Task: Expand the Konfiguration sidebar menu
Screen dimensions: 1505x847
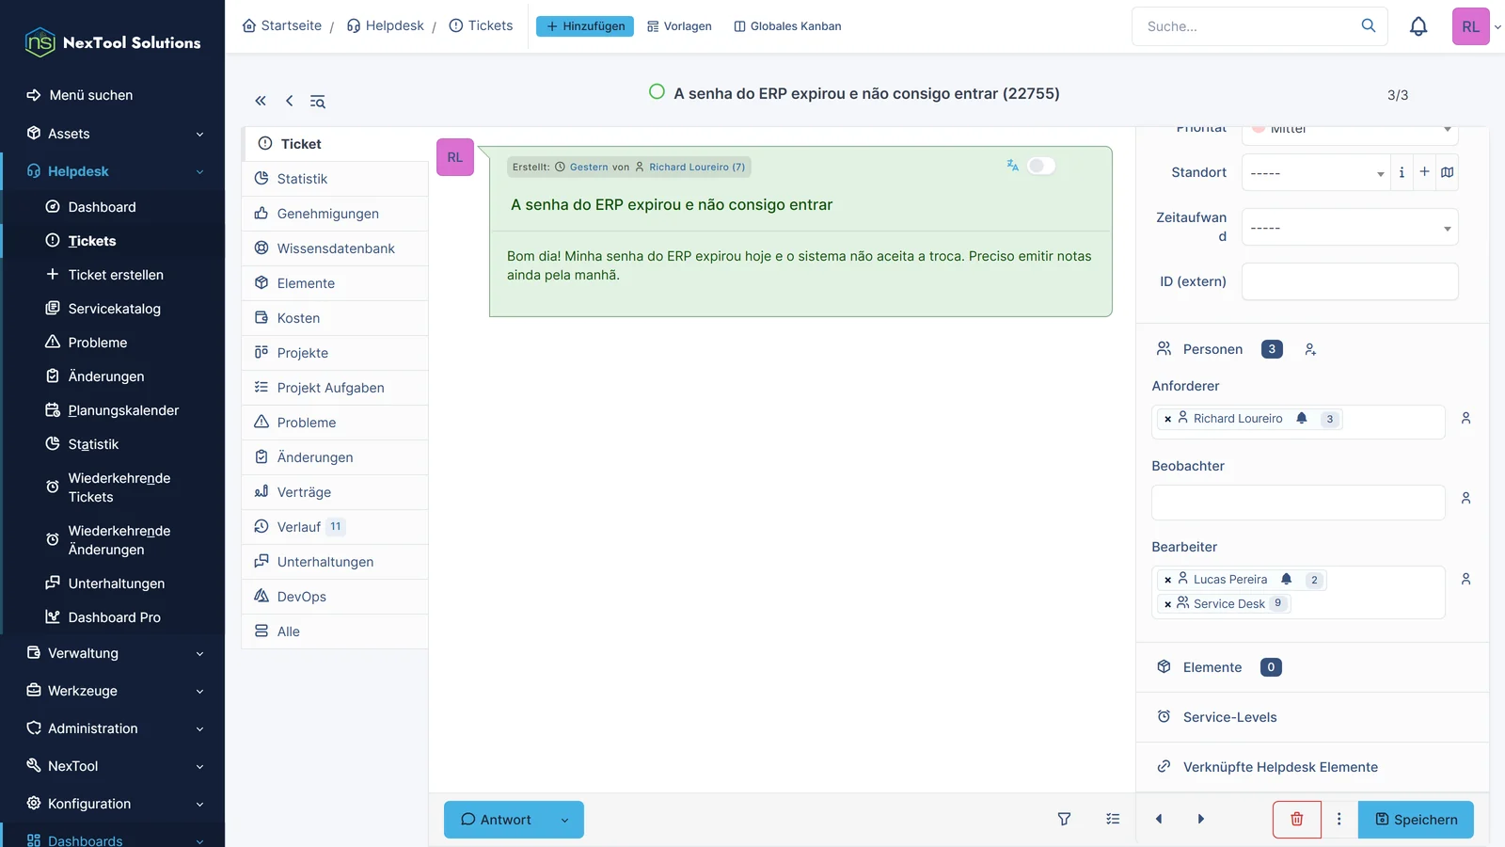Action: [x=113, y=804]
